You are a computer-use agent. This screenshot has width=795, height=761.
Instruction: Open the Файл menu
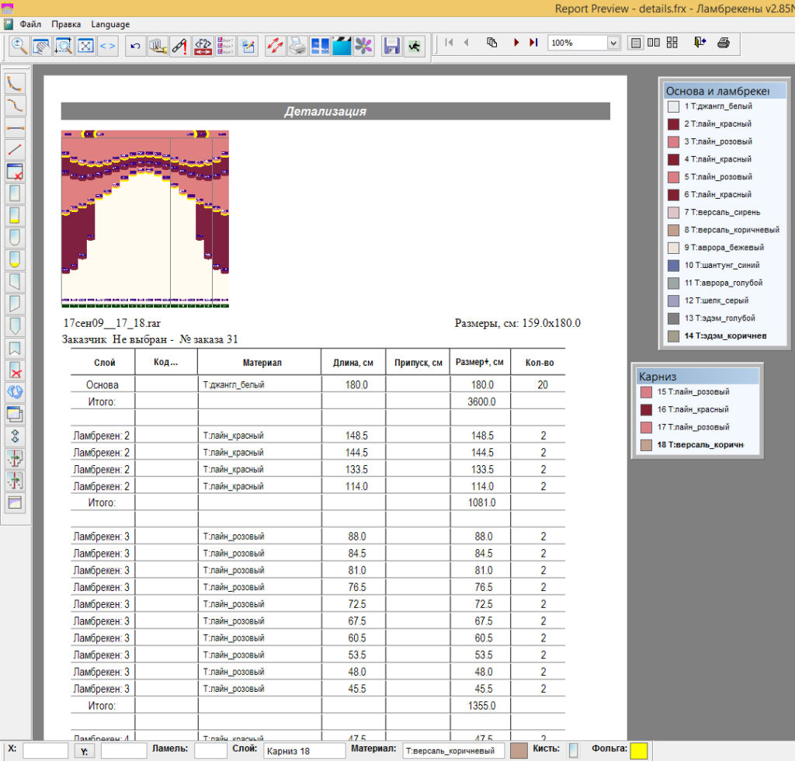30,24
